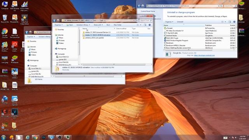Sort by Type column in Crack window
The image size is (249, 140).
[x=134, y=28]
